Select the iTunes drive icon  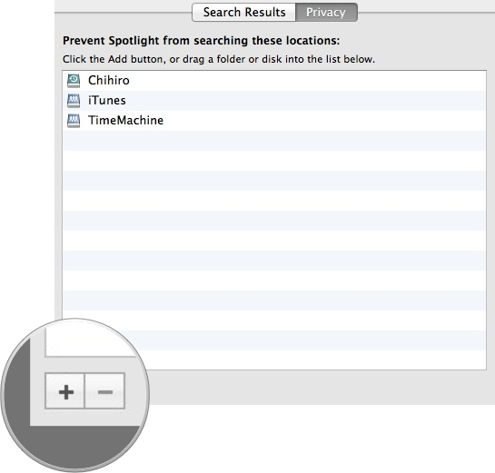74,101
